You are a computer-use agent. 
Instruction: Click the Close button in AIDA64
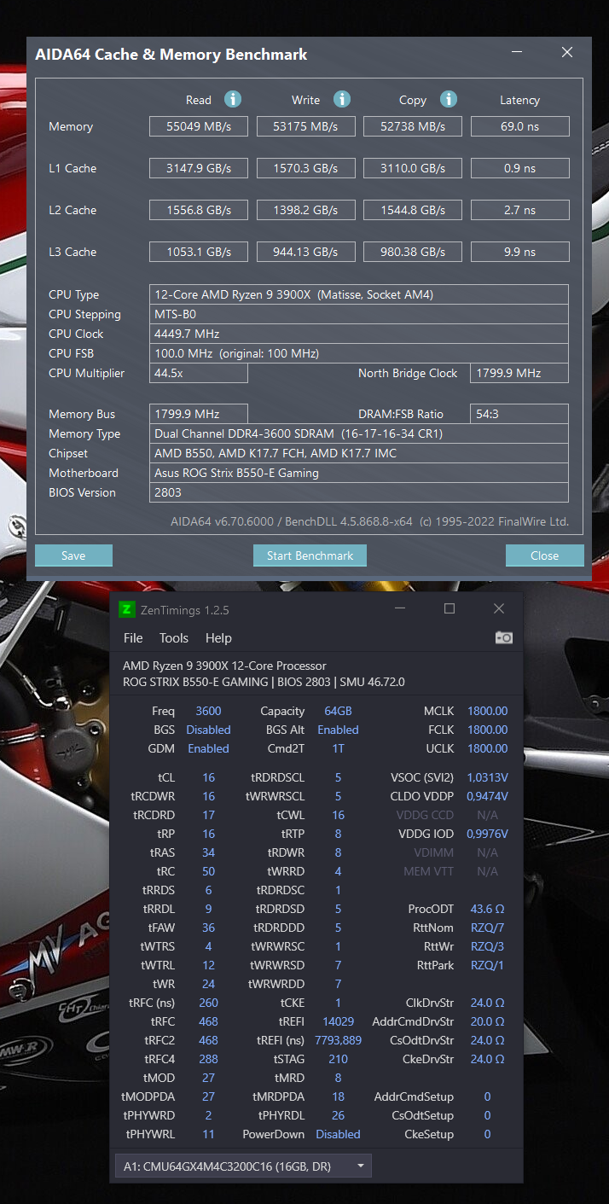544,555
